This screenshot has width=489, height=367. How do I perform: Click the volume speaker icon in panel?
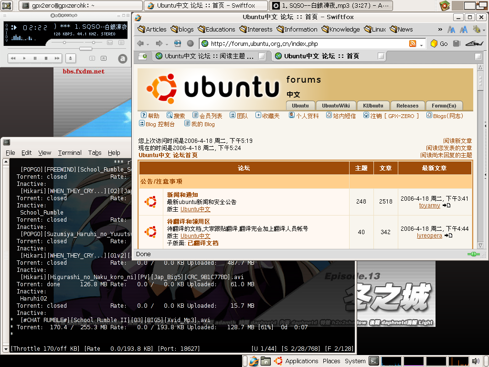476,361
